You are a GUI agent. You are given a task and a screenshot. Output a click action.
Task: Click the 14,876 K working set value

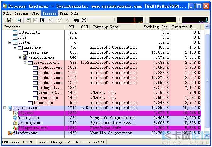tap(160, 78)
